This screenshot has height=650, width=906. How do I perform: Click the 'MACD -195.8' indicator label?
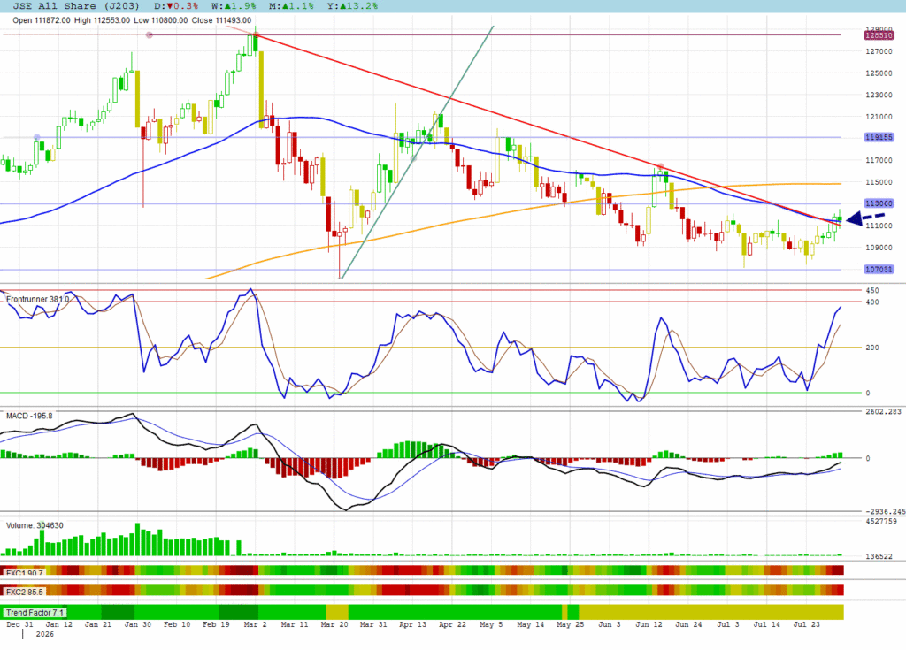pos(29,416)
